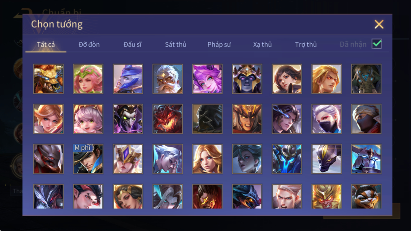Select the Đấu sĩ category tab
Screen dimensions: 411x231
132,44
